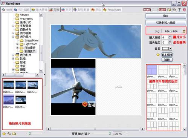Collapse the 我的圖片 folder
The height and width of the screenshot is (138, 188).
tap(13, 37)
